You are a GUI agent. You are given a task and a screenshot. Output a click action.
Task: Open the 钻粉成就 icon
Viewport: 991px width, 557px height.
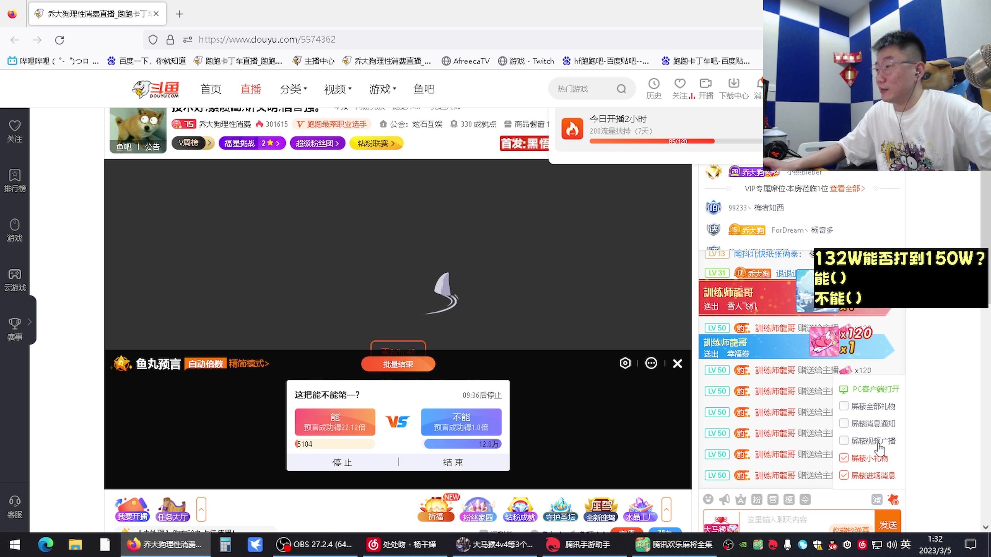point(520,509)
